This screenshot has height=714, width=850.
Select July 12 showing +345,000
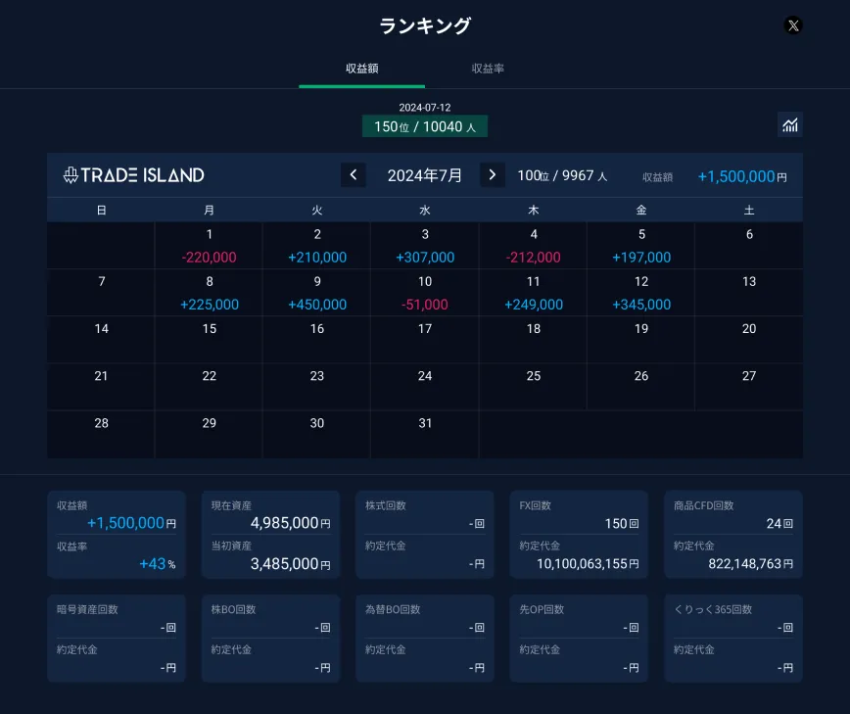640,293
